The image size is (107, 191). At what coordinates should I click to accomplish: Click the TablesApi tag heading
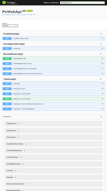(x=10, y=79)
